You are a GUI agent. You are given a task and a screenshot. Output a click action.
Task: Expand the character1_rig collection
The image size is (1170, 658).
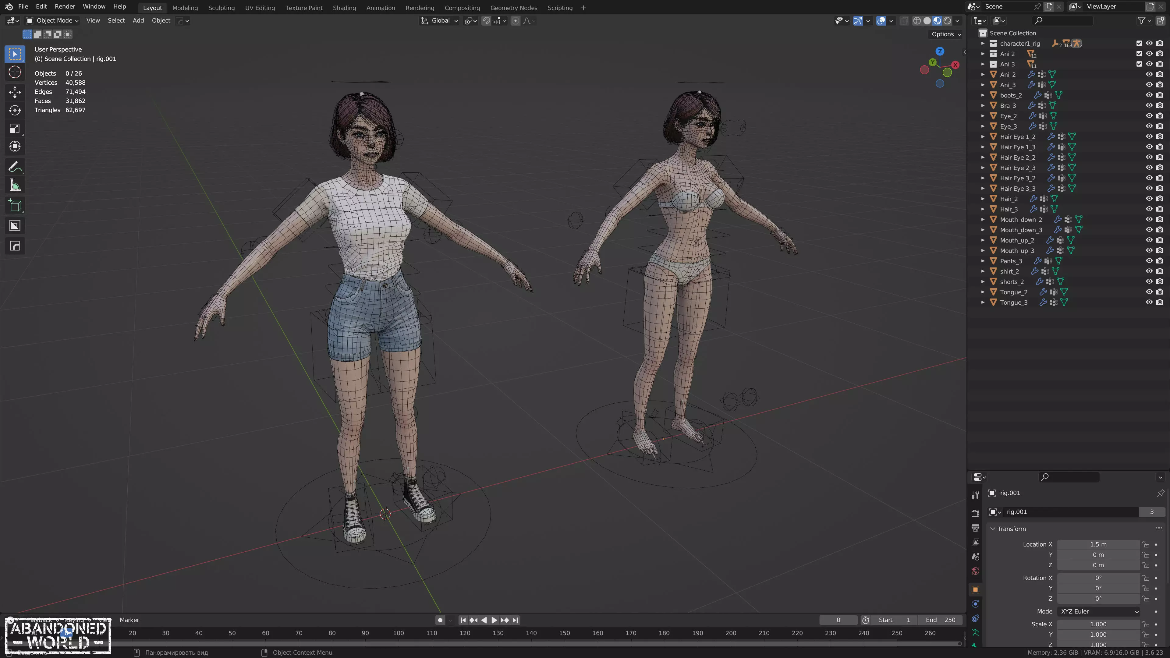(983, 44)
